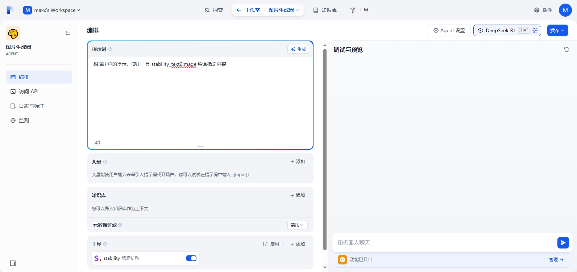The height and width of the screenshot is (272, 577).
Task: Open 工具 tools tab
Action: [360, 10]
